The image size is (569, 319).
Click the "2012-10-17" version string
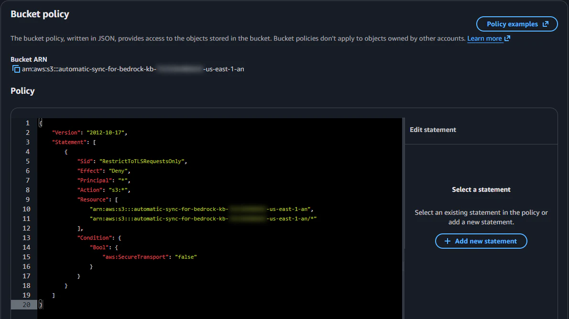pyautogui.click(x=106, y=132)
